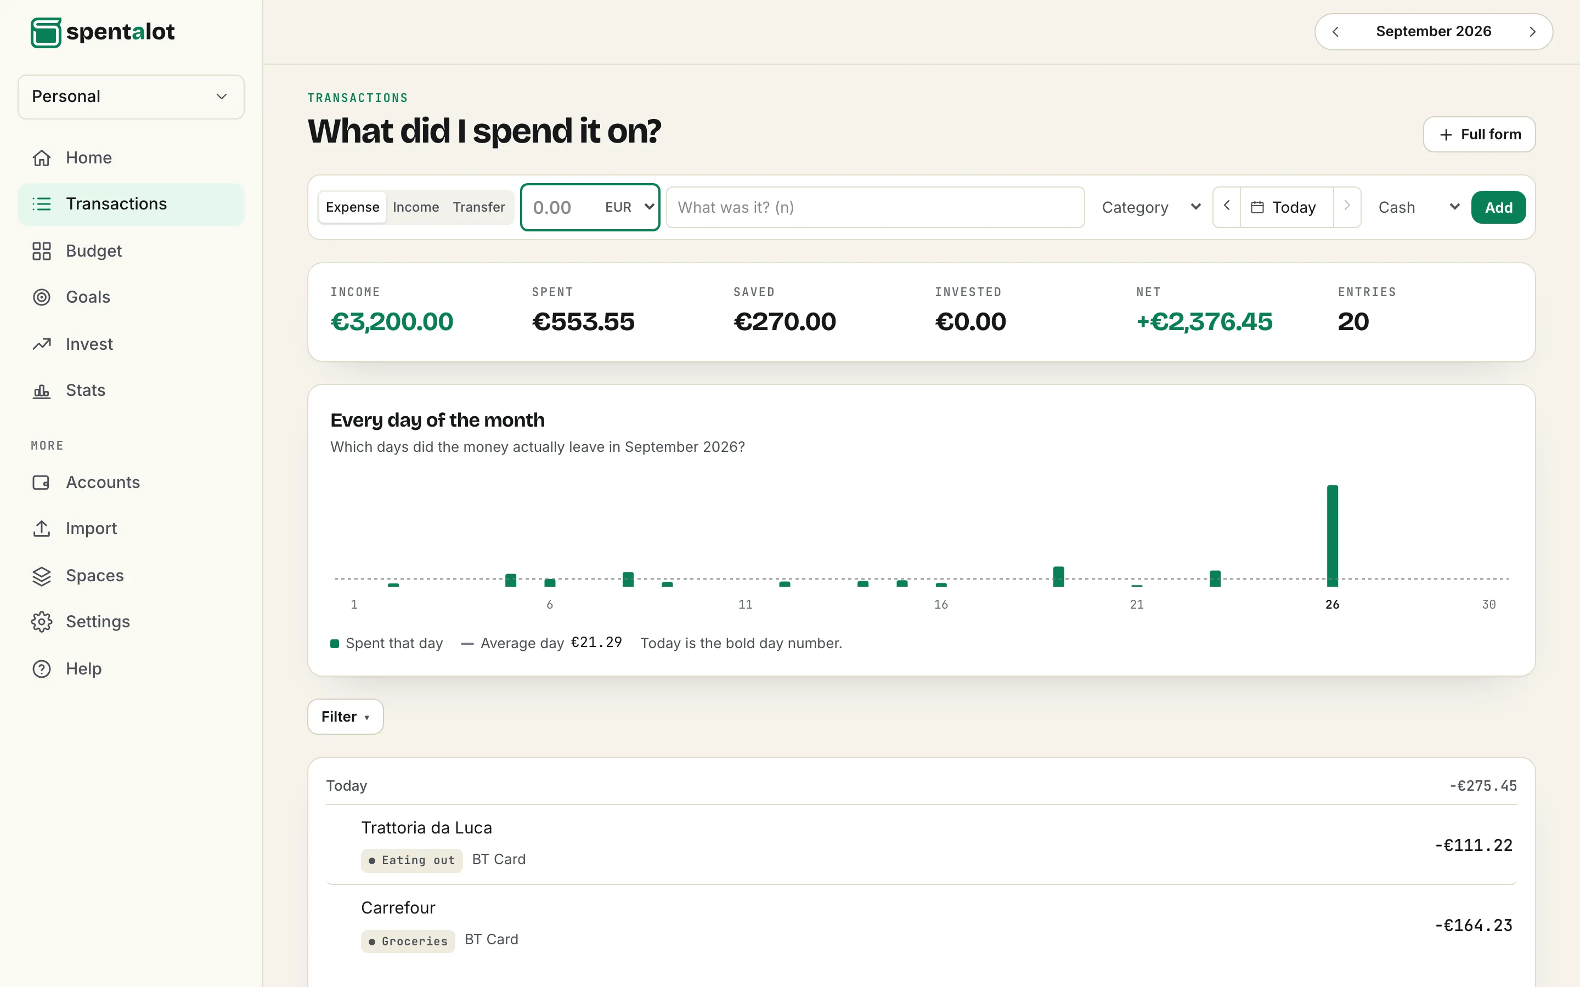The height and width of the screenshot is (987, 1580).
Task: Click the September 2026 month label
Action: tap(1433, 31)
